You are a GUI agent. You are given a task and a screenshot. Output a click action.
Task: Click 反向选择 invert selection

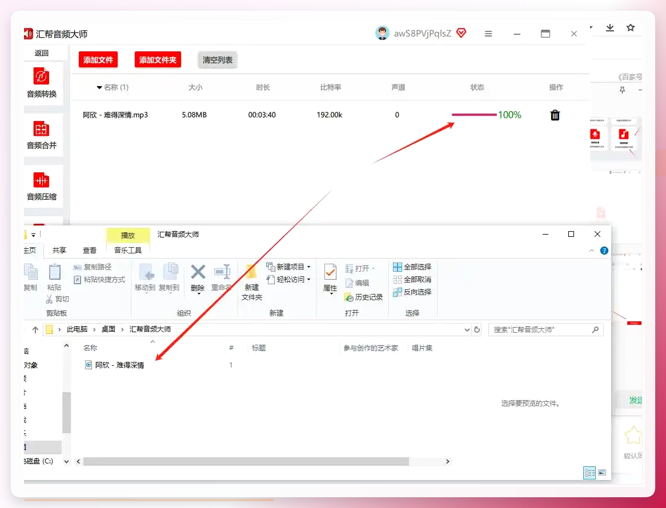tap(412, 292)
